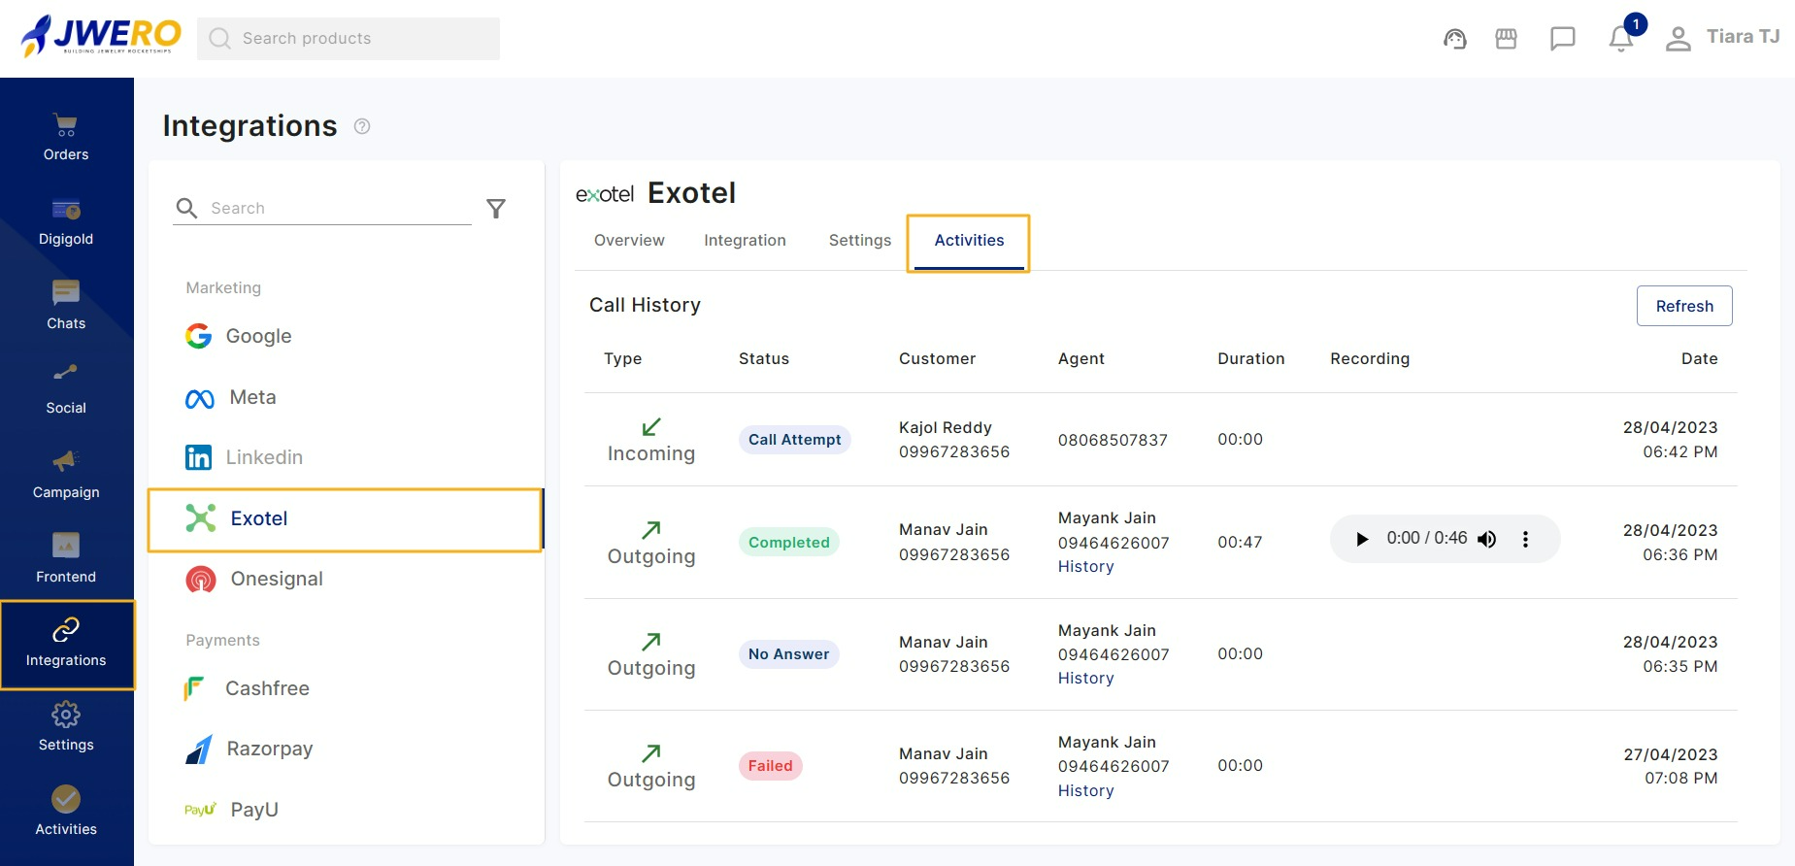
Task: Click the Failed status badge
Action: coord(770,766)
